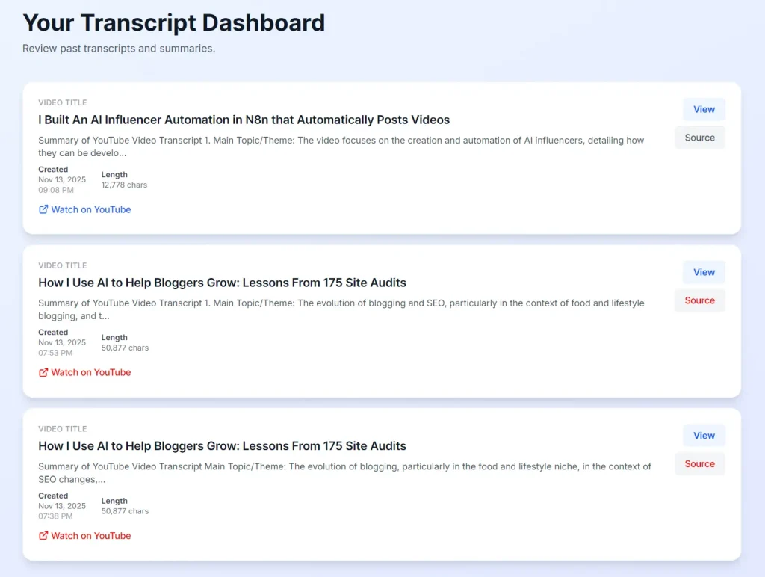Viewport: 765px width, 577px height.
Task: Click the Your Transcript Dashboard heading
Action: pyautogui.click(x=174, y=22)
